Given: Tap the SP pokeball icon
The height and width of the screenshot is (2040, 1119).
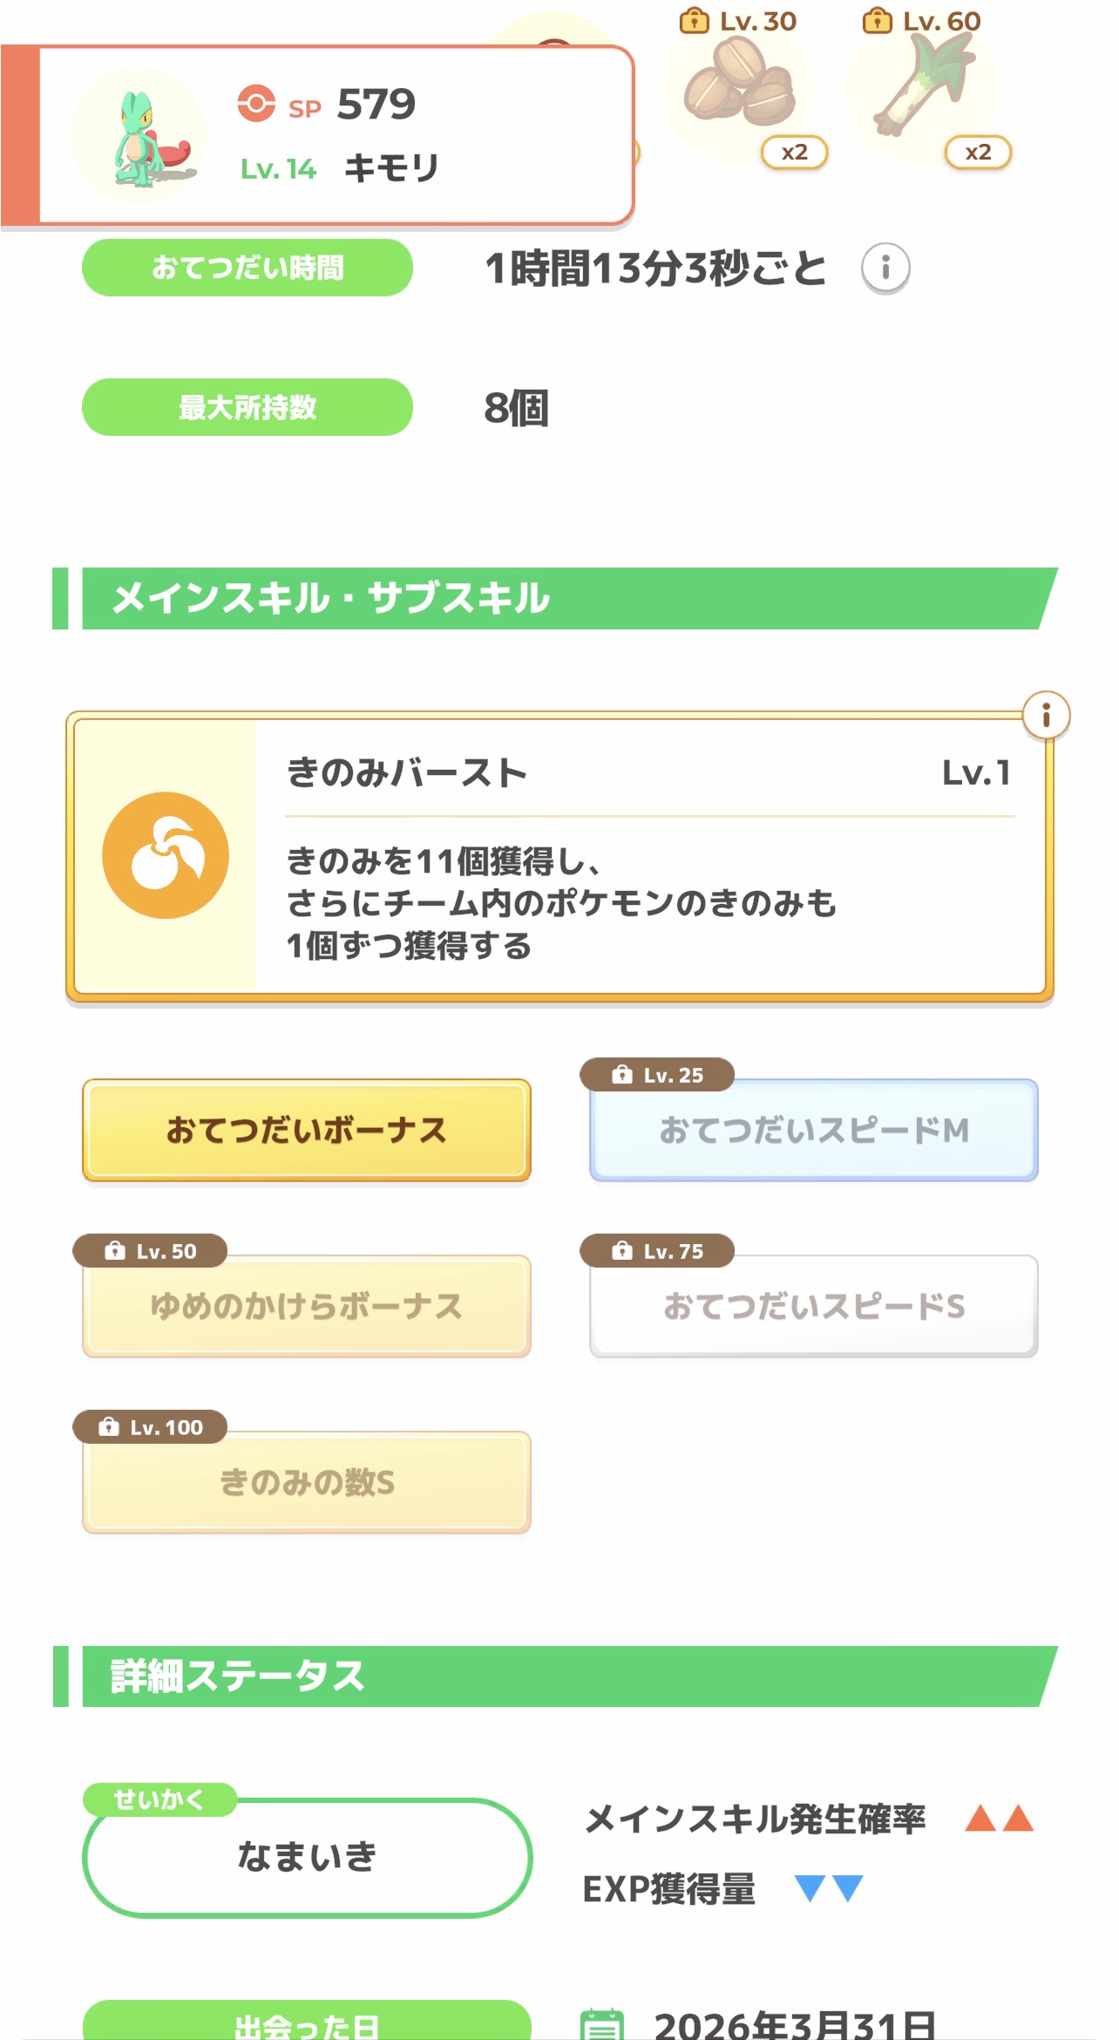Looking at the screenshot, I should (256, 105).
